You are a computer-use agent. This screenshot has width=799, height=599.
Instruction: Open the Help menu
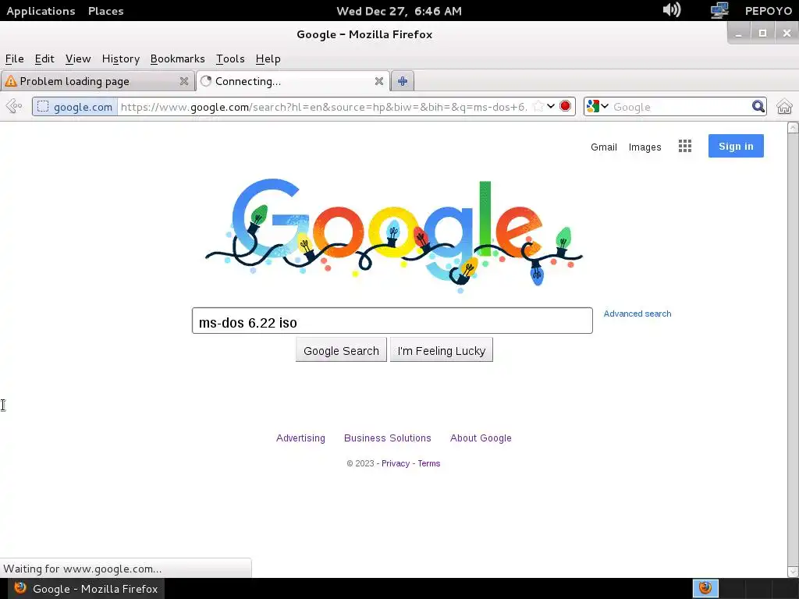coord(268,59)
